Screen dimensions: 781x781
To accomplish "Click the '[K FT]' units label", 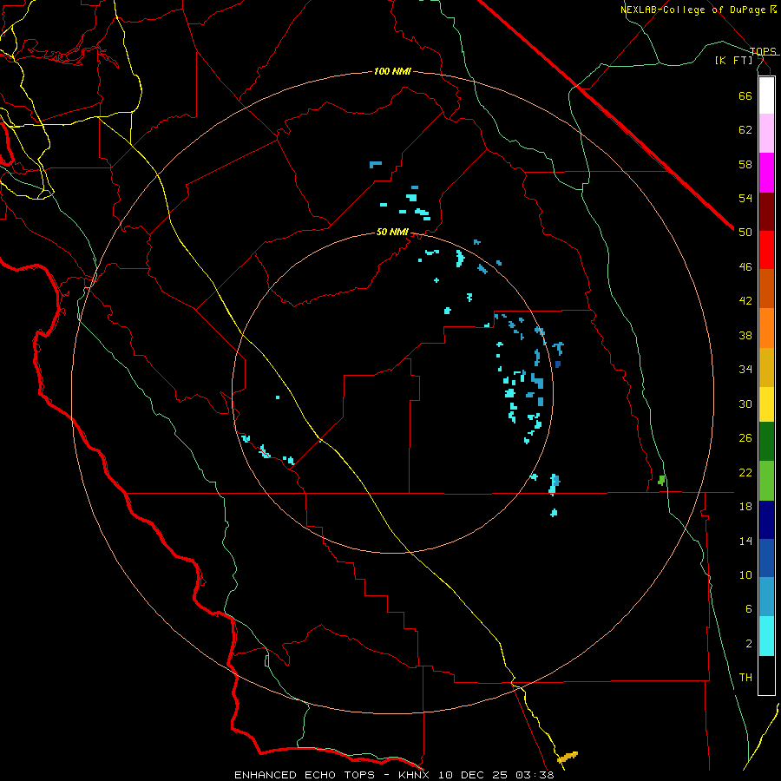I will point(733,60).
